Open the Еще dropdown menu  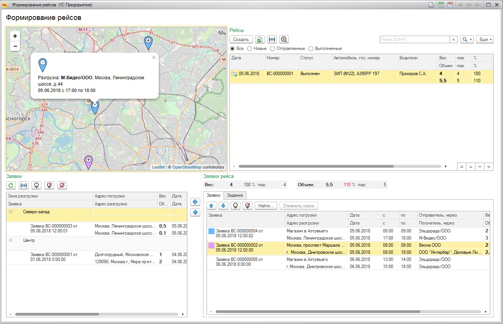[485, 39]
